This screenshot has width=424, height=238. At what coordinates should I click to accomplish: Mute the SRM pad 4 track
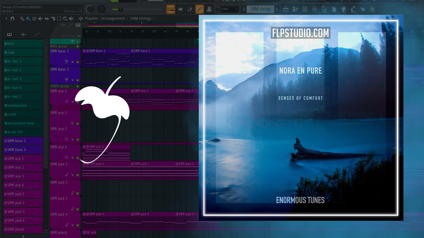click(x=78, y=225)
